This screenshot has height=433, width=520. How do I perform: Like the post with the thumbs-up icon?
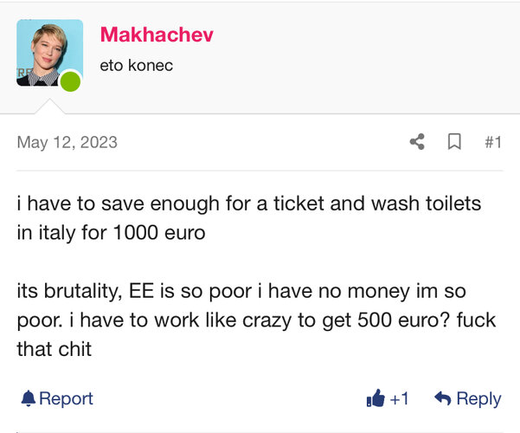coord(376,398)
